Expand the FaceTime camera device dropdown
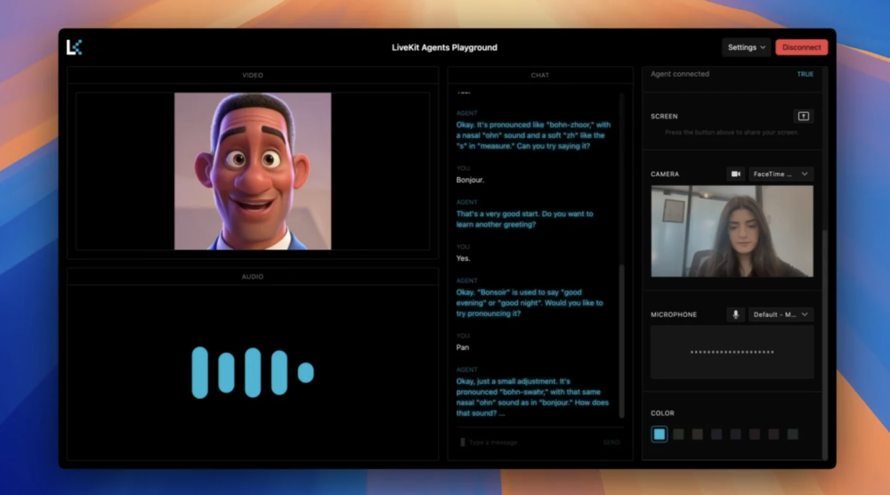890x495 pixels. pyautogui.click(x=781, y=174)
